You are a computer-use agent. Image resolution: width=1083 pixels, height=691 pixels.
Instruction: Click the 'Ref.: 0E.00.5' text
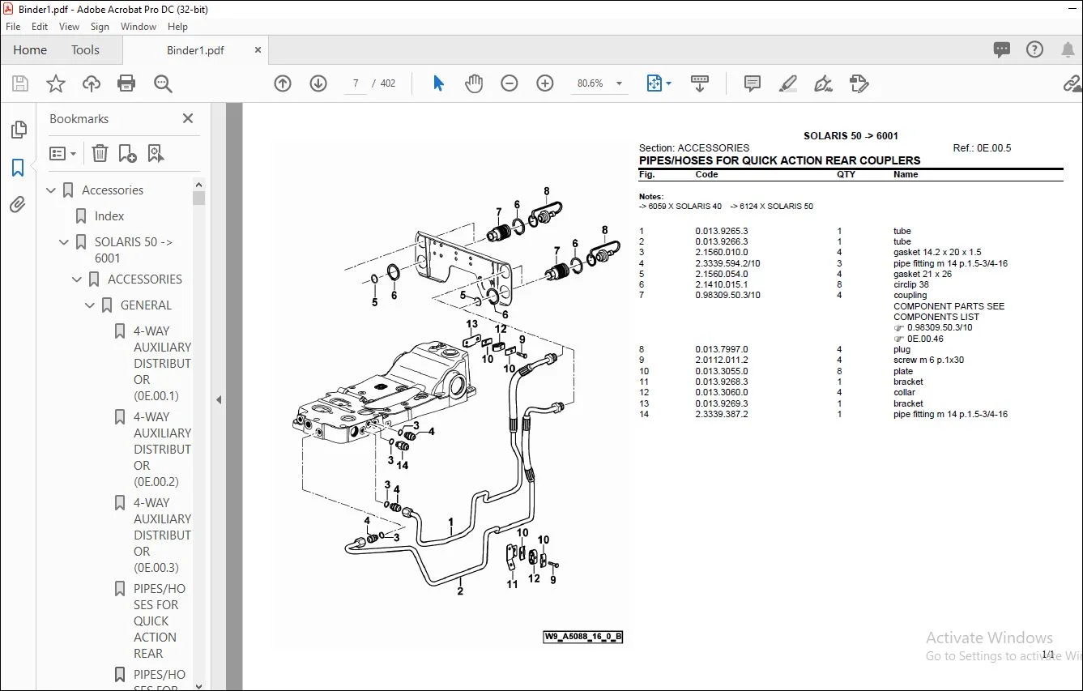(x=983, y=148)
